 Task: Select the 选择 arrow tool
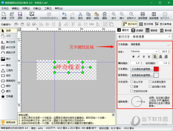click(9, 31)
